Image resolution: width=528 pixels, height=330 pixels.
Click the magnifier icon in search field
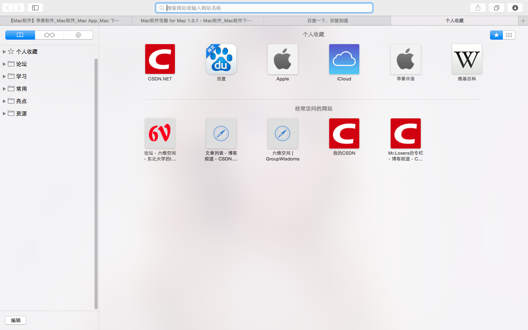162,8
